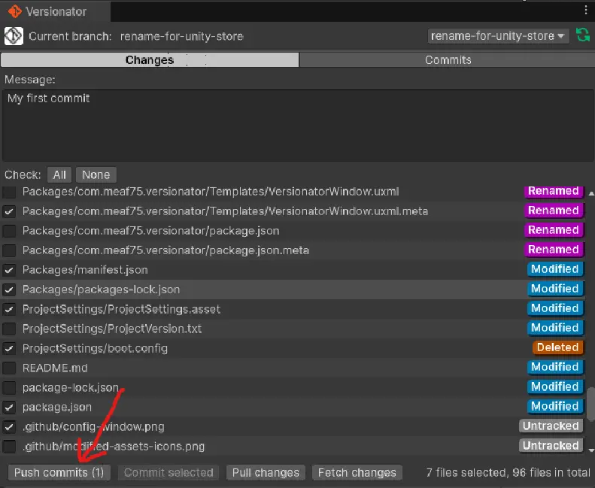Check the README.md file checkbox
This screenshot has width=595, height=488.
point(9,368)
